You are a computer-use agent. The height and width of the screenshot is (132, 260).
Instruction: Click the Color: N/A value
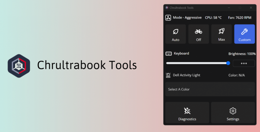click(x=236, y=75)
